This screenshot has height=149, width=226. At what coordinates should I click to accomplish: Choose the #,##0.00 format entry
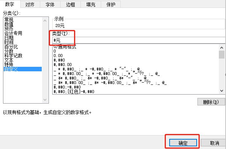click(62, 65)
